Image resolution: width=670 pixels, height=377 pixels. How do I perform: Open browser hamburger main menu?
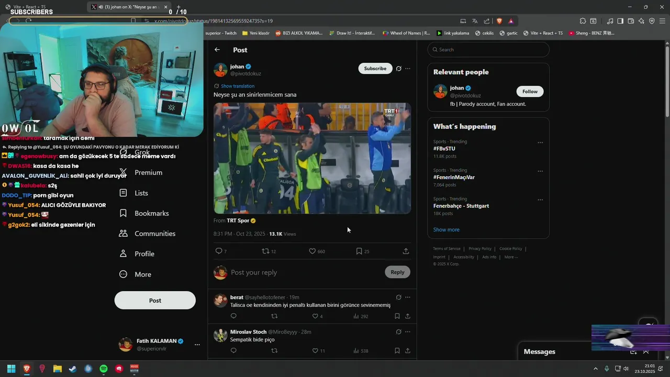pos(662,21)
